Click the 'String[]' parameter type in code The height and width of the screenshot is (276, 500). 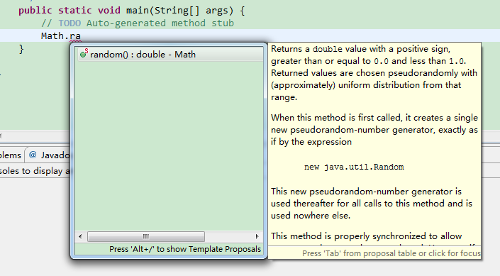(x=177, y=11)
